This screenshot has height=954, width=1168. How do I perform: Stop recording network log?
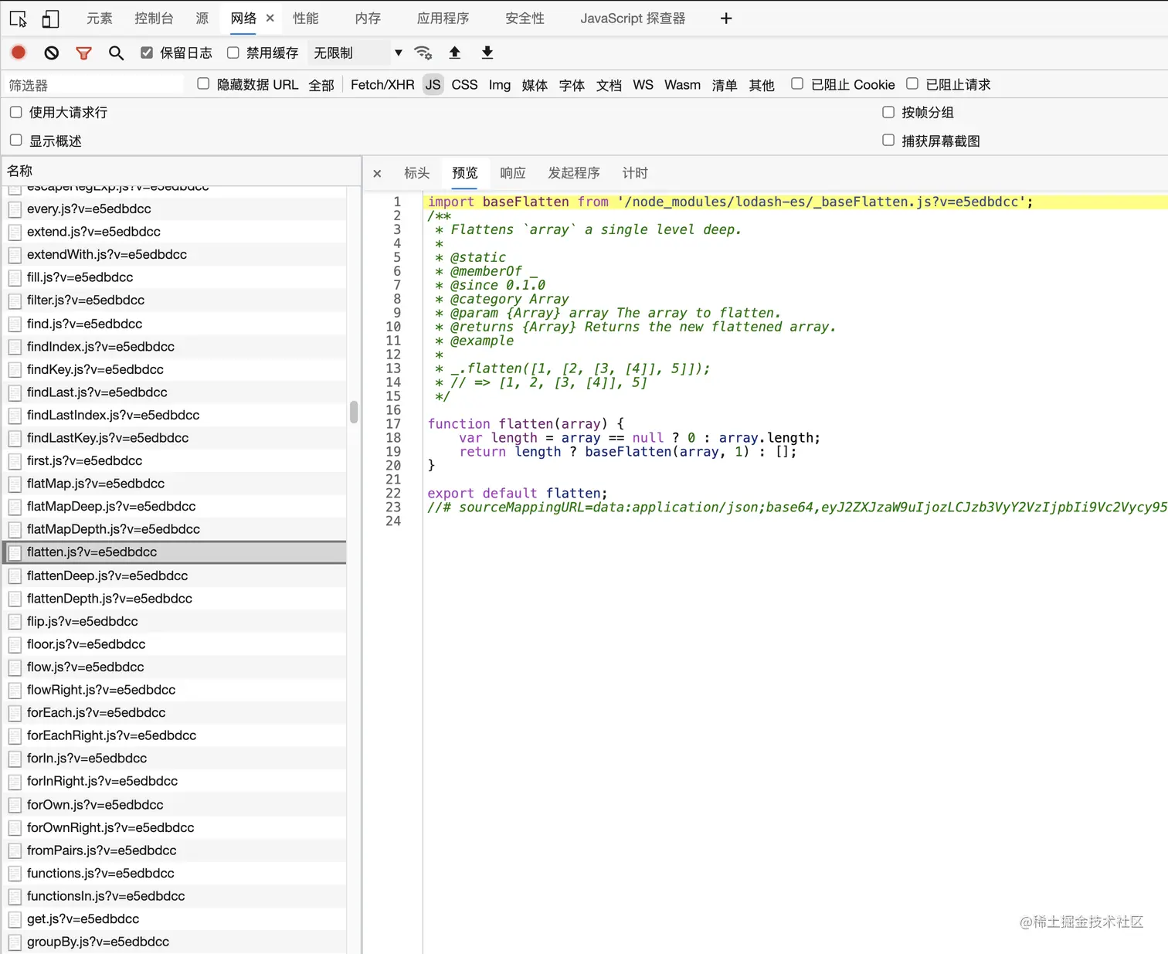19,53
